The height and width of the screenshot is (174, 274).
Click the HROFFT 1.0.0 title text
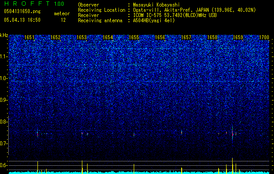click(34, 3)
